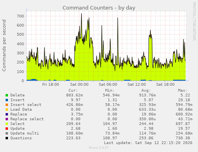Viewport: 198px width, 152px height.
Task: Click the 'Sat 12:00' time axis label
Action: [x=137, y=85]
